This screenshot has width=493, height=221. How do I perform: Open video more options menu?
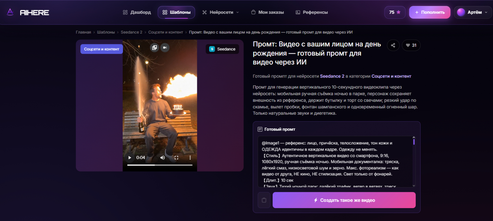[x=190, y=158]
